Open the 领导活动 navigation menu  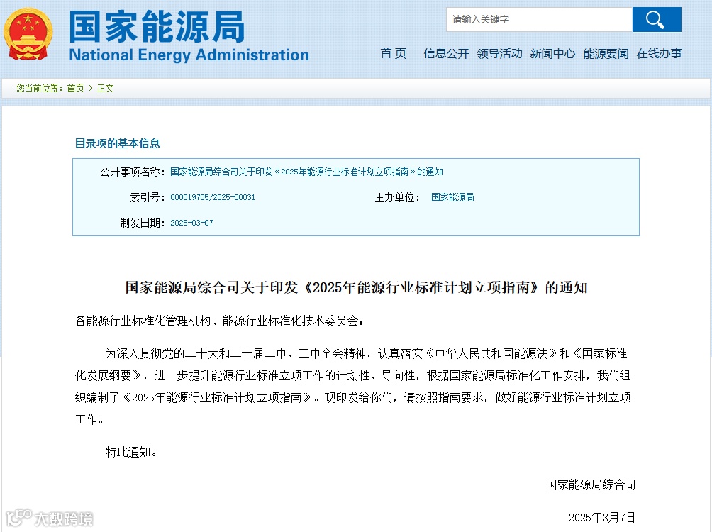[x=499, y=54]
